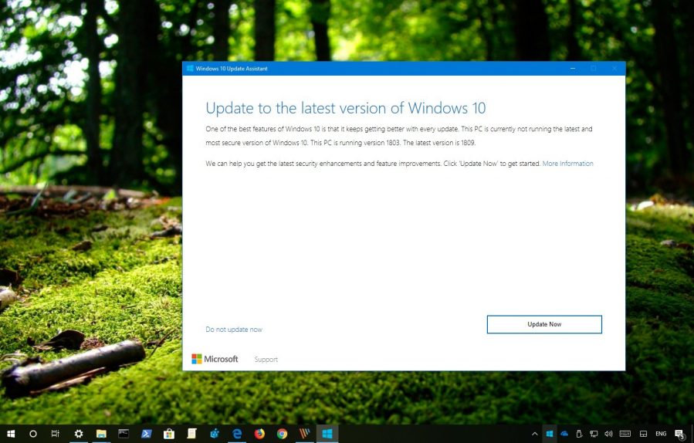Open Command Prompt from the taskbar

124,434
